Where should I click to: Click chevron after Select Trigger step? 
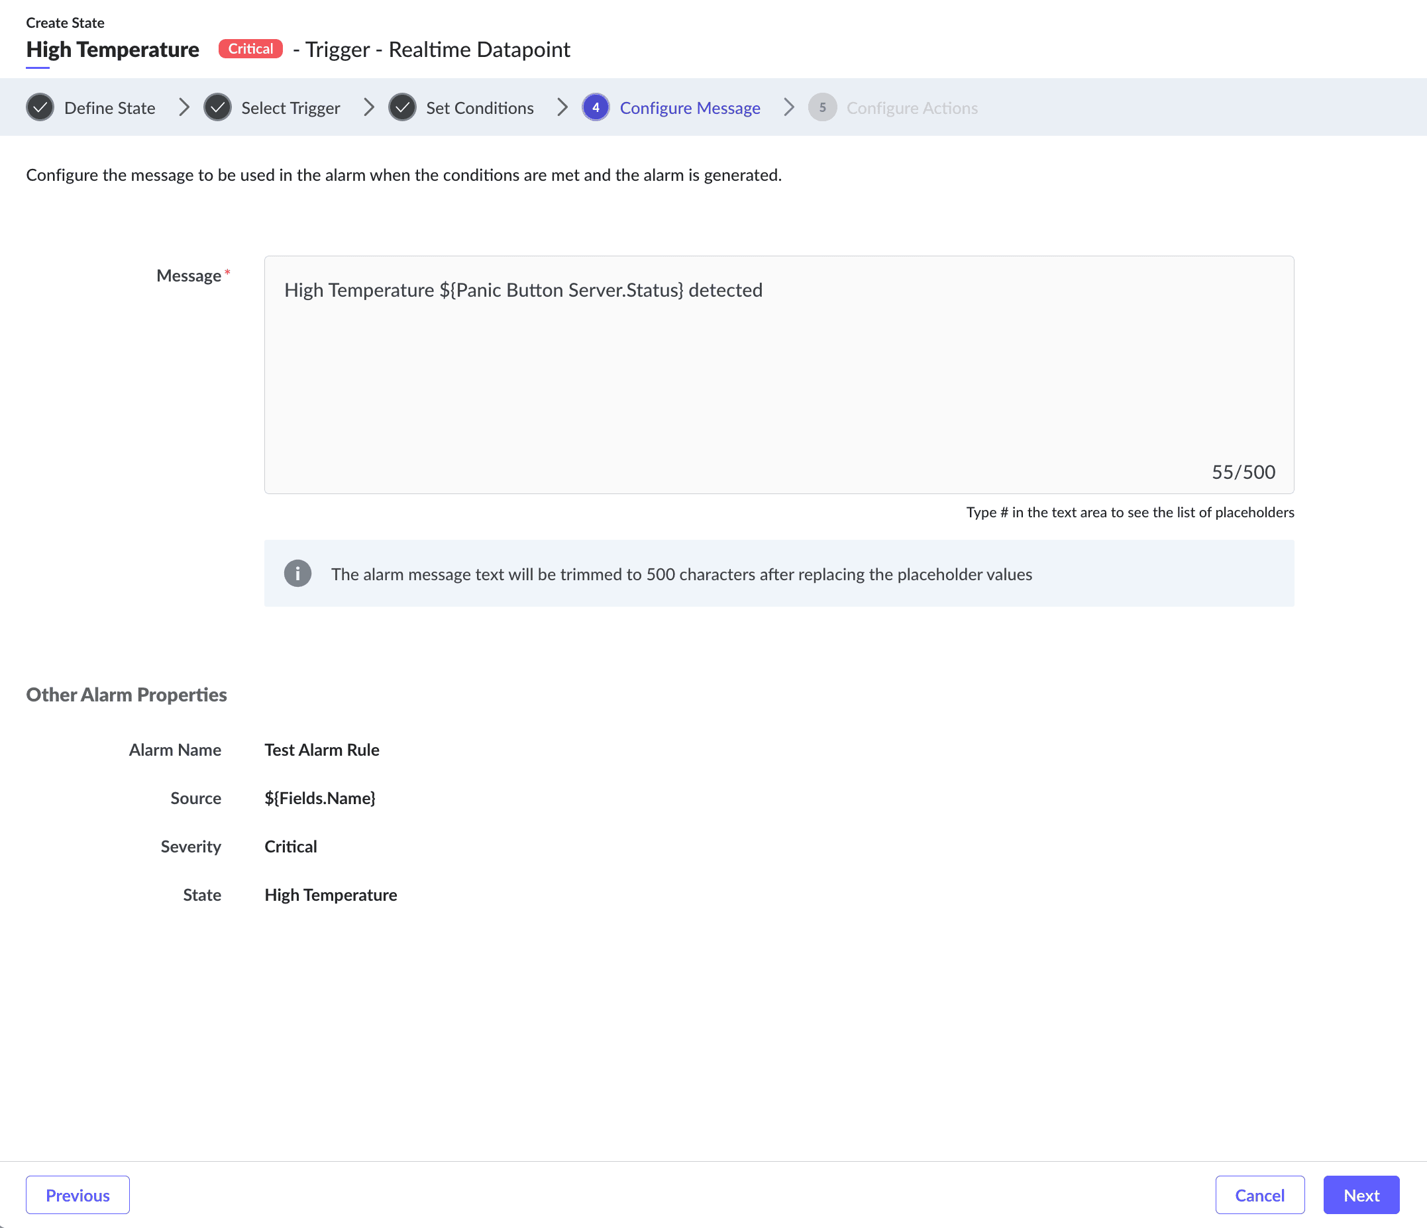[x=369, y=107]
